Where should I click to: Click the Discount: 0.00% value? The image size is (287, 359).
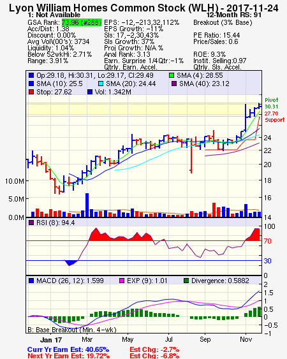point(52,35)
